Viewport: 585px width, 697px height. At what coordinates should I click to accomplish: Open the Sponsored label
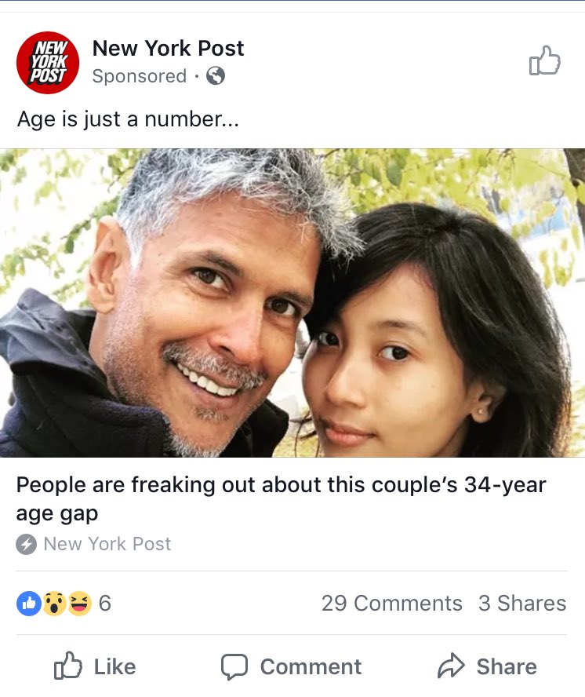[140, 76]
